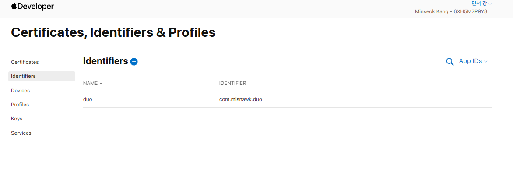Sort by the NAME column header

[90, 83]
